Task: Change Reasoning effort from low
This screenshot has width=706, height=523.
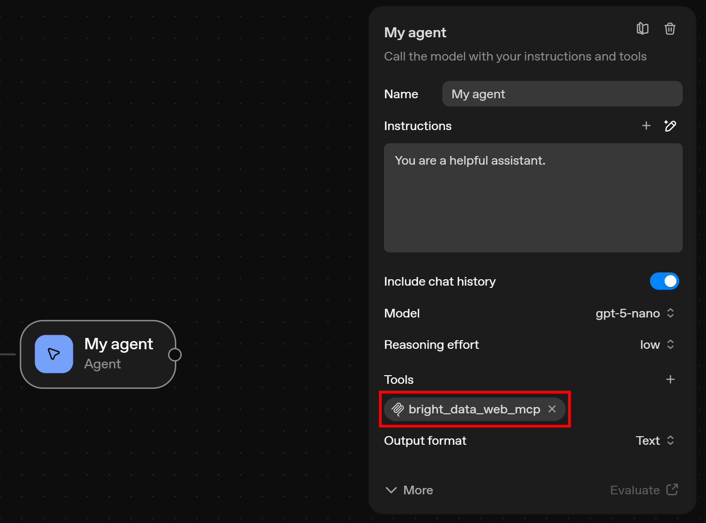Action: click(x=656, y=344)
